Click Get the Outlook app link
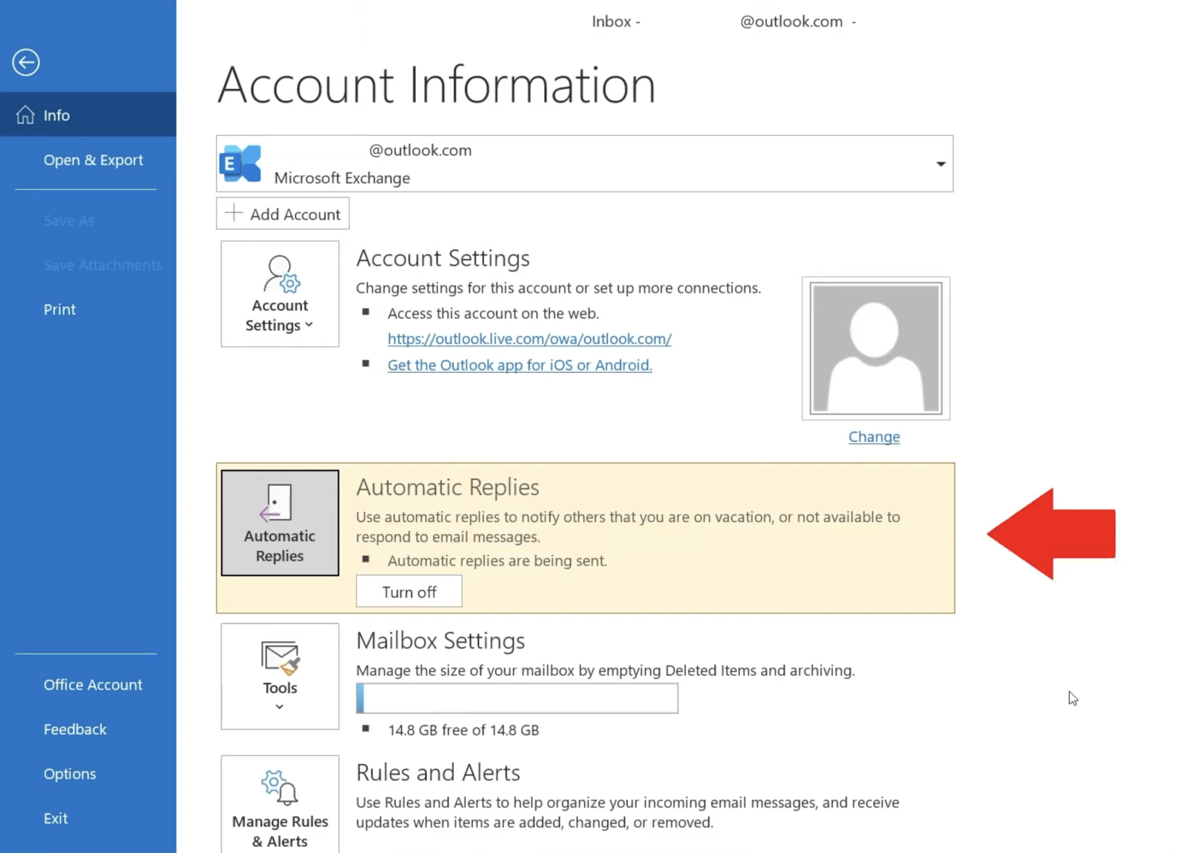 point(519,364)
